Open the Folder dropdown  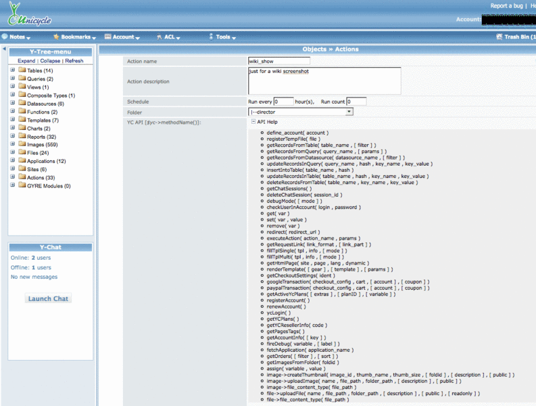click(349, 112)
